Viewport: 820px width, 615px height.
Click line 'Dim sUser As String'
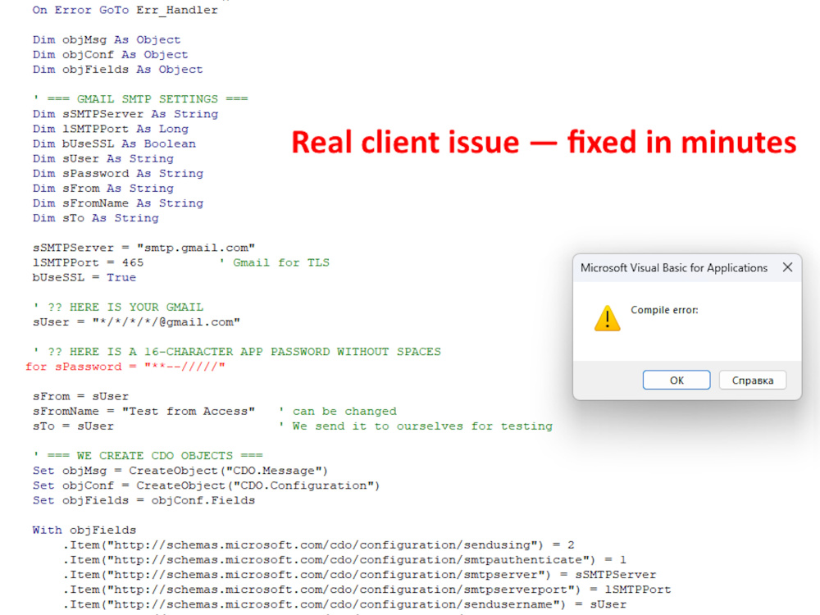(103, 158)
